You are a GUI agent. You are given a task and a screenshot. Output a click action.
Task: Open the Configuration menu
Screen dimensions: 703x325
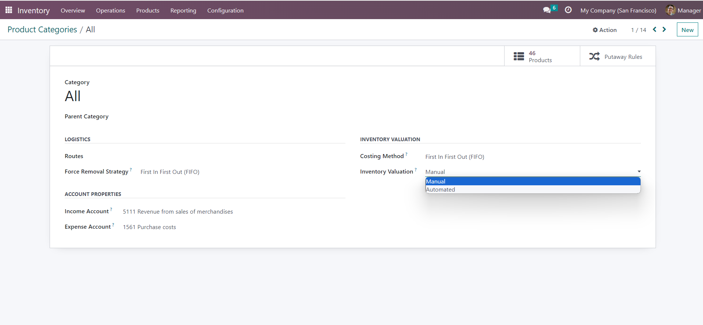[225, 10]
